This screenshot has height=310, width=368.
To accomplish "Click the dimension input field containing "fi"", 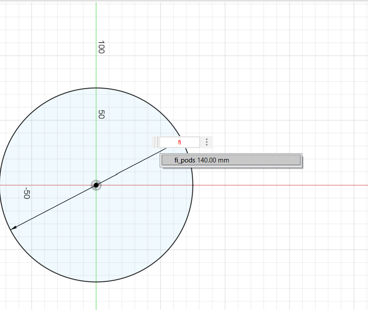I will pyautogui.click(x=179, y=142).
